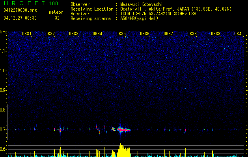
Task: Click the large red meteor echo near 0635
Action: 124,130
